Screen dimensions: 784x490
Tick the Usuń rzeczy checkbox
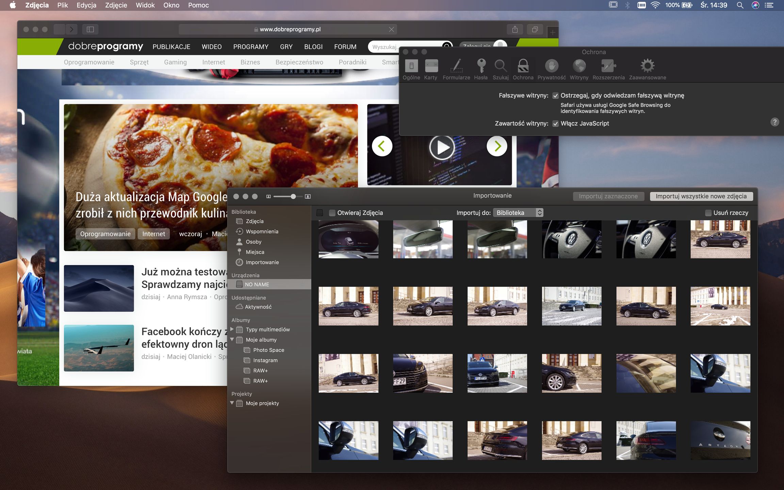[708, 213]
